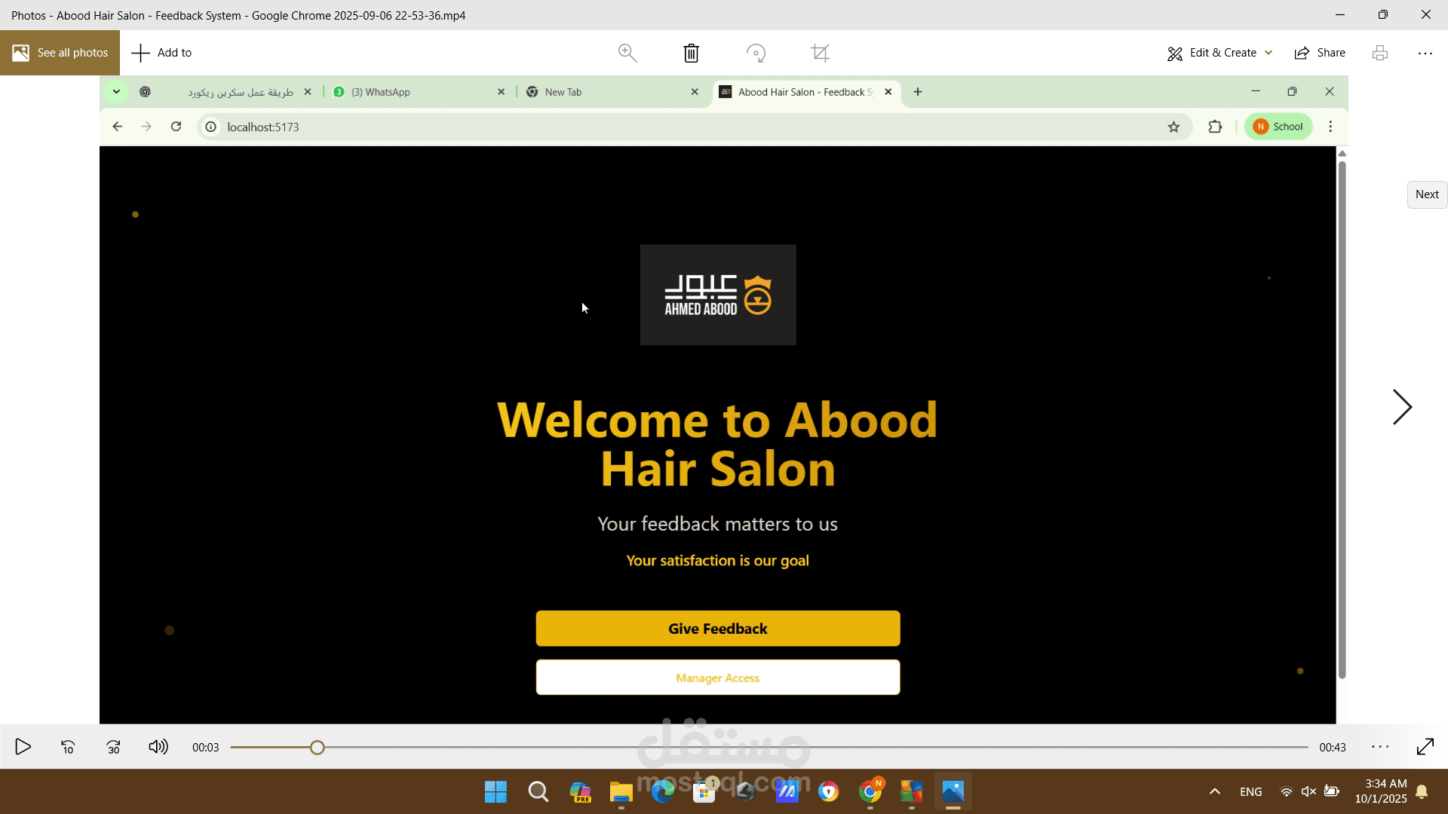The width and height of the screenshot is (1448, 814).
Task: Click Add to button
Action: [161, 53]
